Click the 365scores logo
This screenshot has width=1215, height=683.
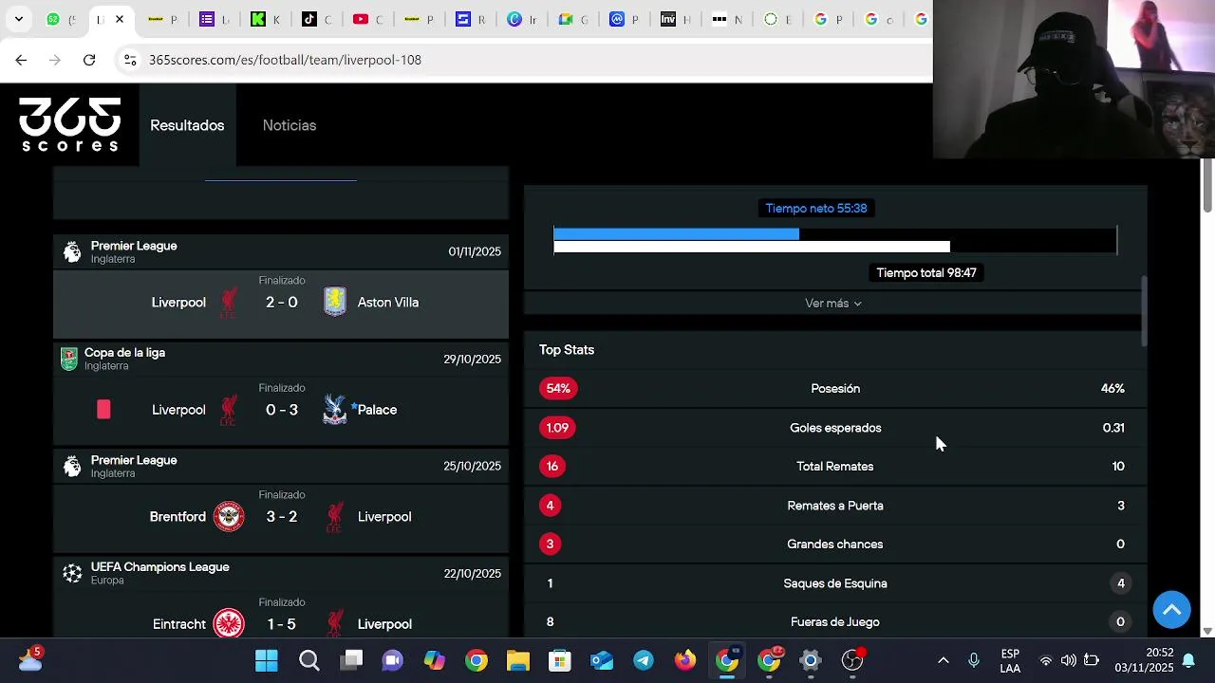click(70, 124)
